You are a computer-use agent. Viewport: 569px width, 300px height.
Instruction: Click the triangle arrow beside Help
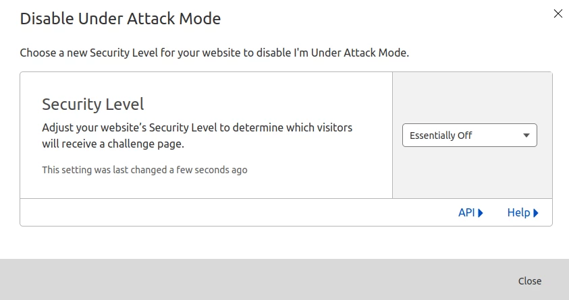click(536, 213)
